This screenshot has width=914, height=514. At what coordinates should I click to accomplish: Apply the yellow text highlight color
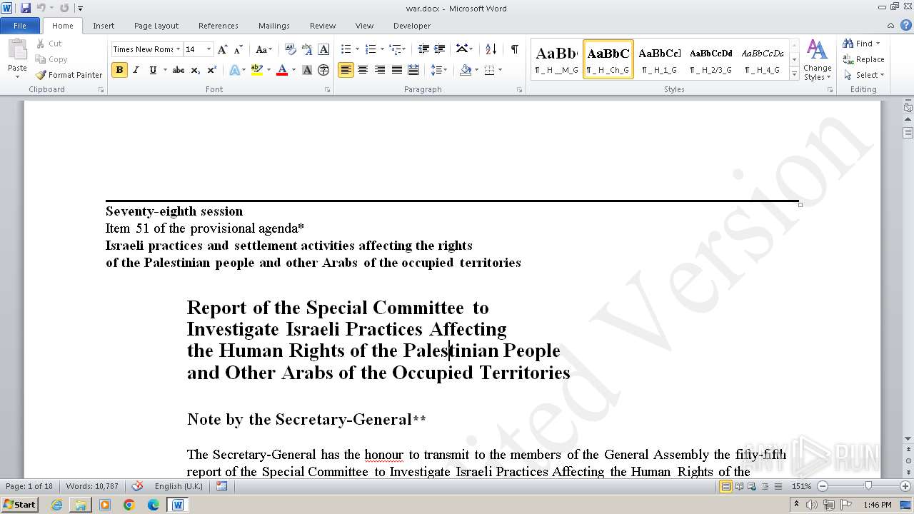click(257, 70)
